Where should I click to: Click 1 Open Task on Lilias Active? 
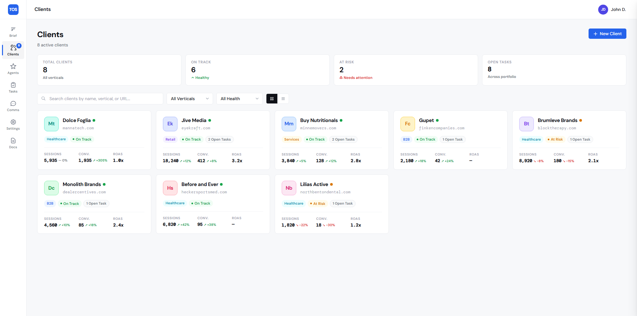coord(342,204)
